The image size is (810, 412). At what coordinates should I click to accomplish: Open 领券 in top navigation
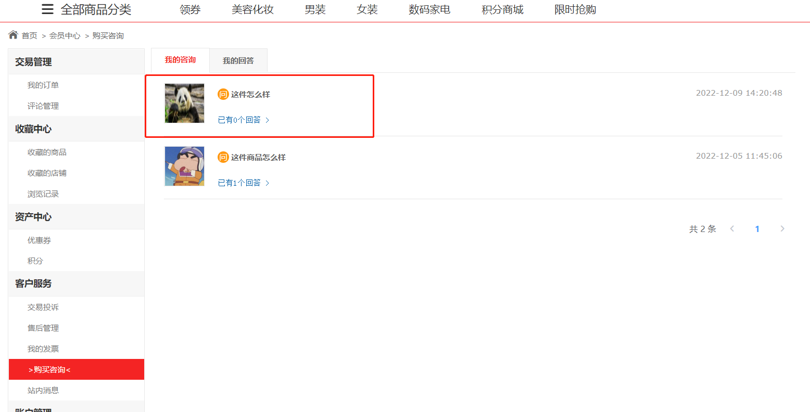click(x=190, y=9)
